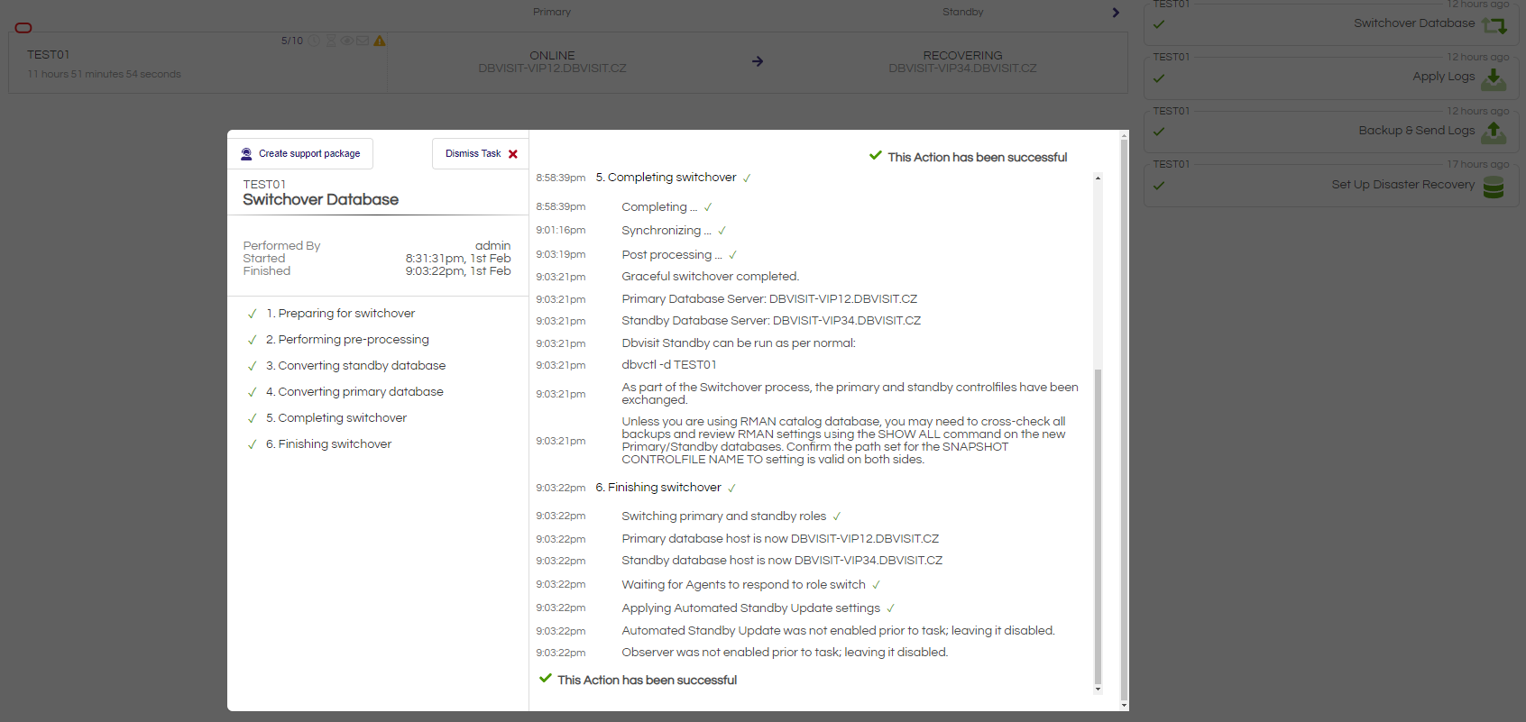The height and width of the screenshot is (722, 1526).
Task: Click the yellow warning triangle icon
Action: [380, 41]
